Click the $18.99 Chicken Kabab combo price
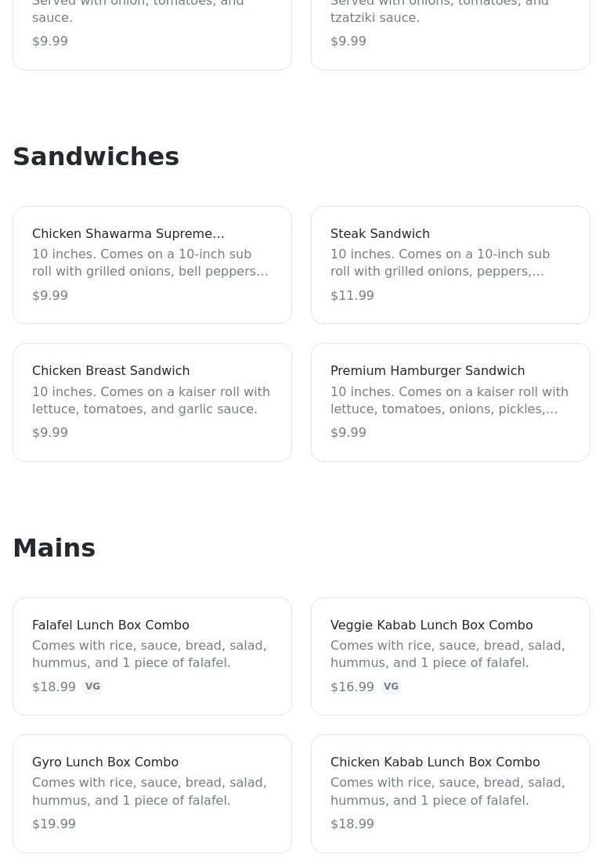This screenshot has height=865, width=603. point(352,824)
